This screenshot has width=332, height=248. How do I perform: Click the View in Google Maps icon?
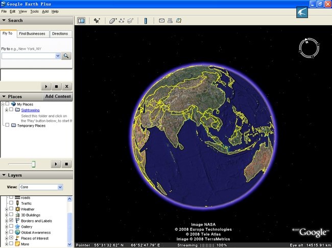(x=179, y=20)
